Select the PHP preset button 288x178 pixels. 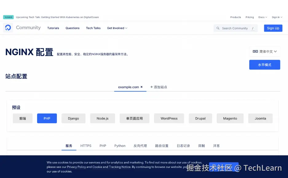[47, 118]
